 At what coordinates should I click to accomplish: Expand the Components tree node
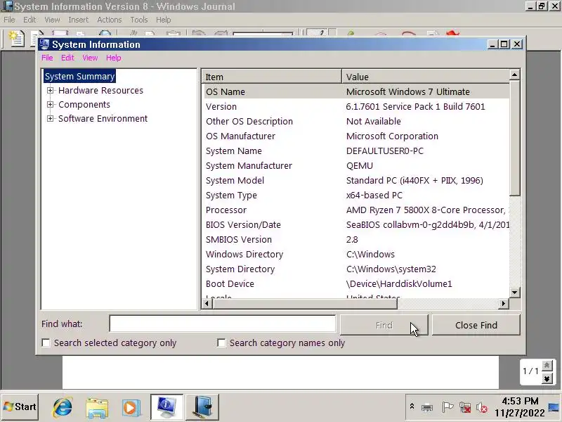click(50, 104)
